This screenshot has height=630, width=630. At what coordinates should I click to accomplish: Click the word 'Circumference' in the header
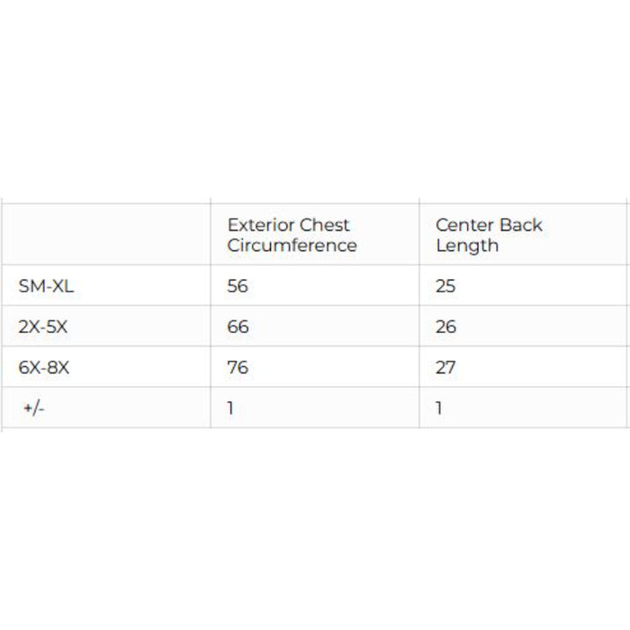point(292,246)
